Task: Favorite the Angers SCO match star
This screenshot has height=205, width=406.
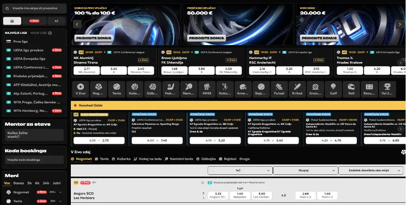Action: tap(203, 182)
